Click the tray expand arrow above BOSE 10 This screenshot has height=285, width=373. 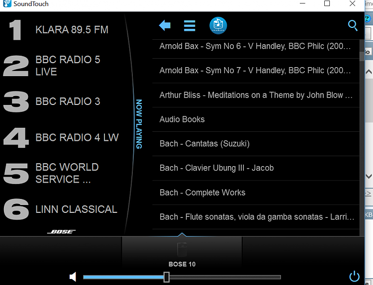pyautogui.click(x=182, y=235)
